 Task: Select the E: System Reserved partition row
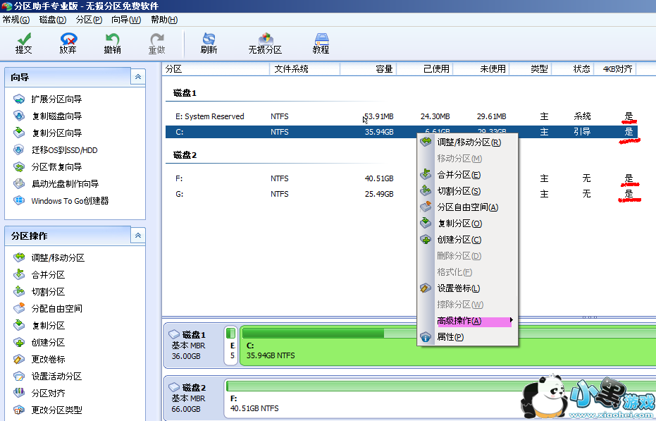[x=402, y=116]
